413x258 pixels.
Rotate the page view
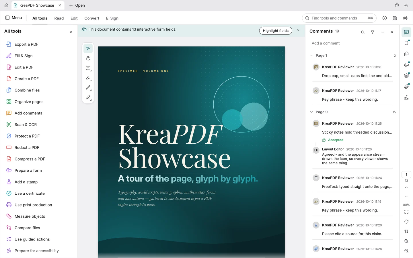coord(406,222)
